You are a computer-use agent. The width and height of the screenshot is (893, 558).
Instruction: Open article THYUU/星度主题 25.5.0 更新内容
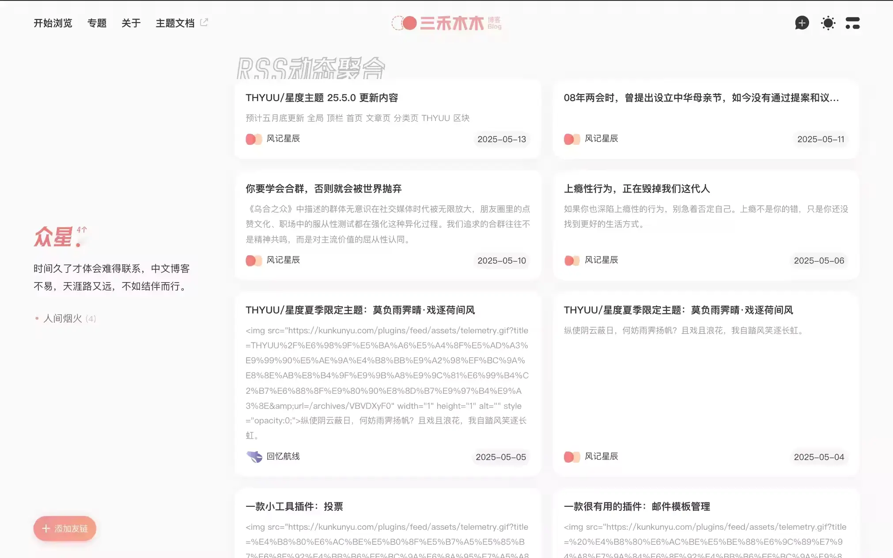tap(322, 98)
